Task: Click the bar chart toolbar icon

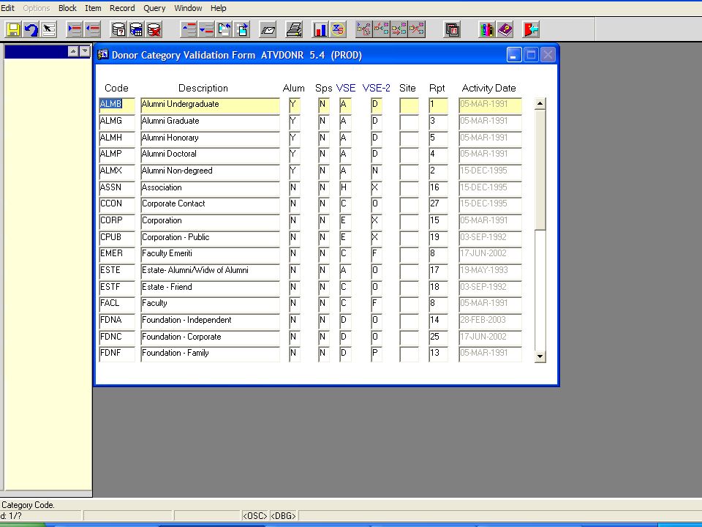Action: (x=320, y=29)
